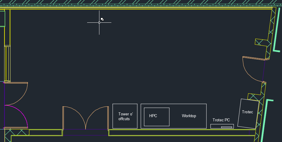This screenshot has height=142, width=282.
Task: Pick the small rectangle inside Trotec PC desk
Action: tap(227, 127)
